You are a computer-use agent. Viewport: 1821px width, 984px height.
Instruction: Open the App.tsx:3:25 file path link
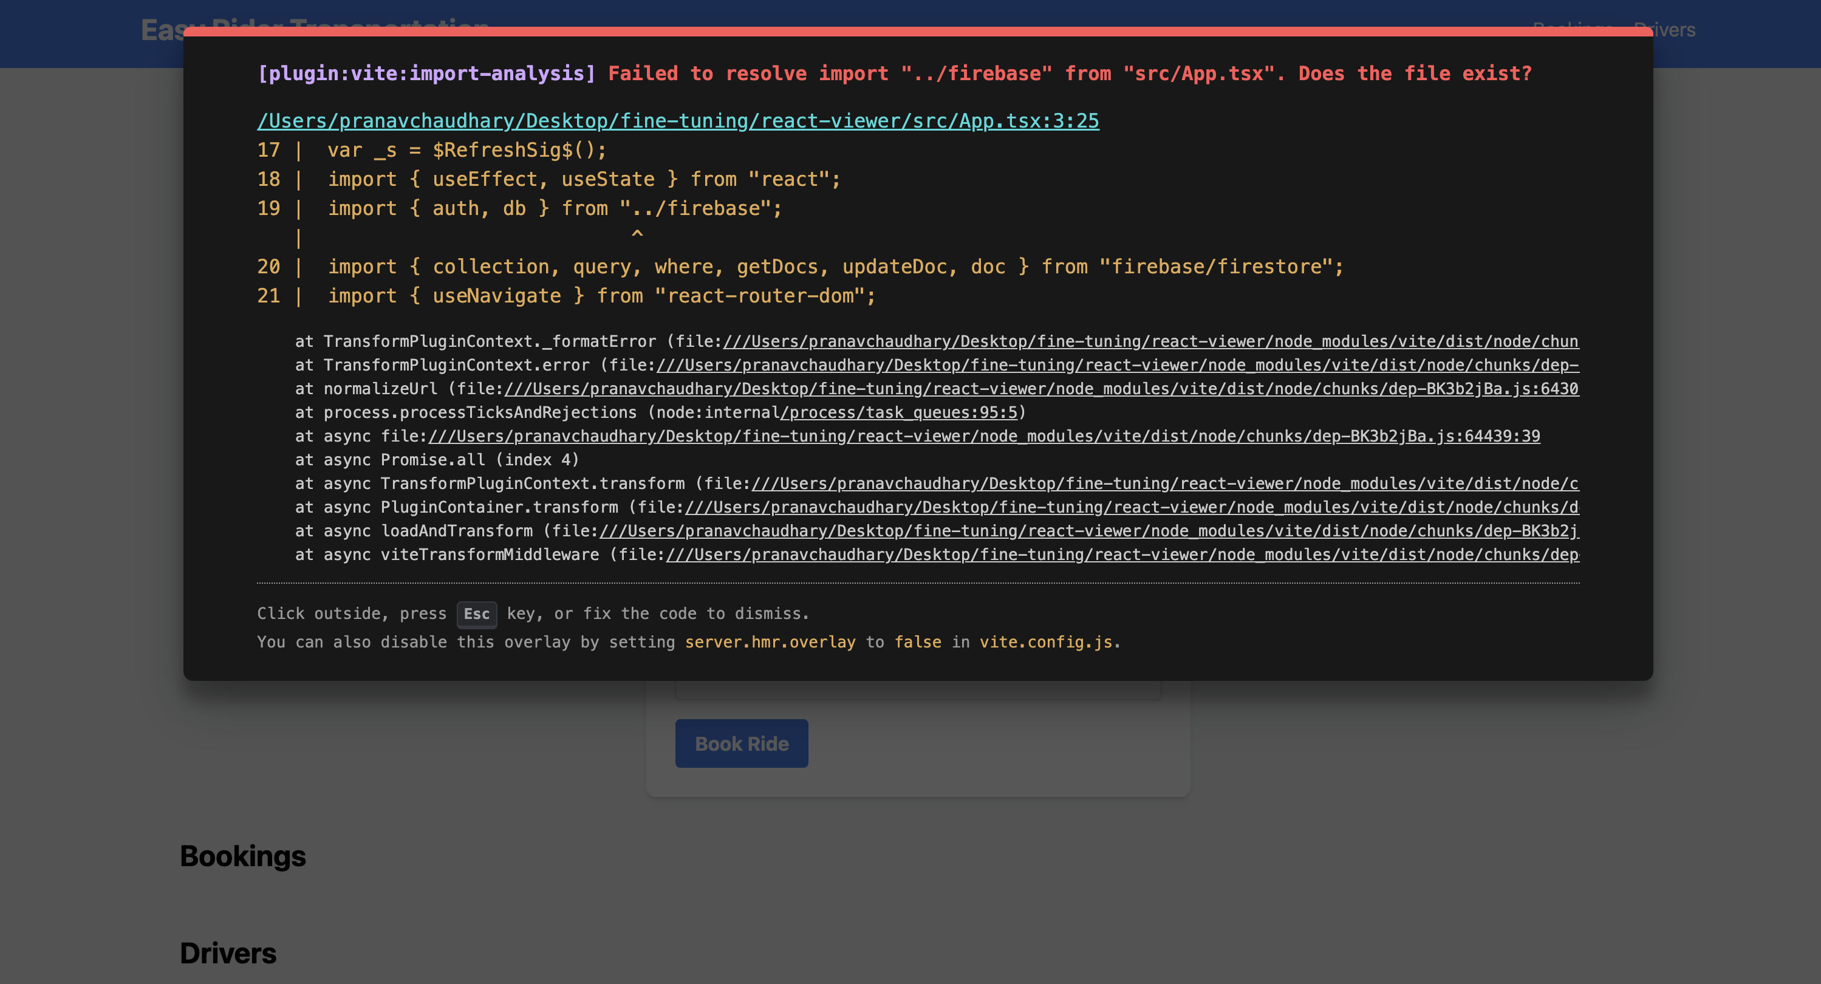pos(677,121)
